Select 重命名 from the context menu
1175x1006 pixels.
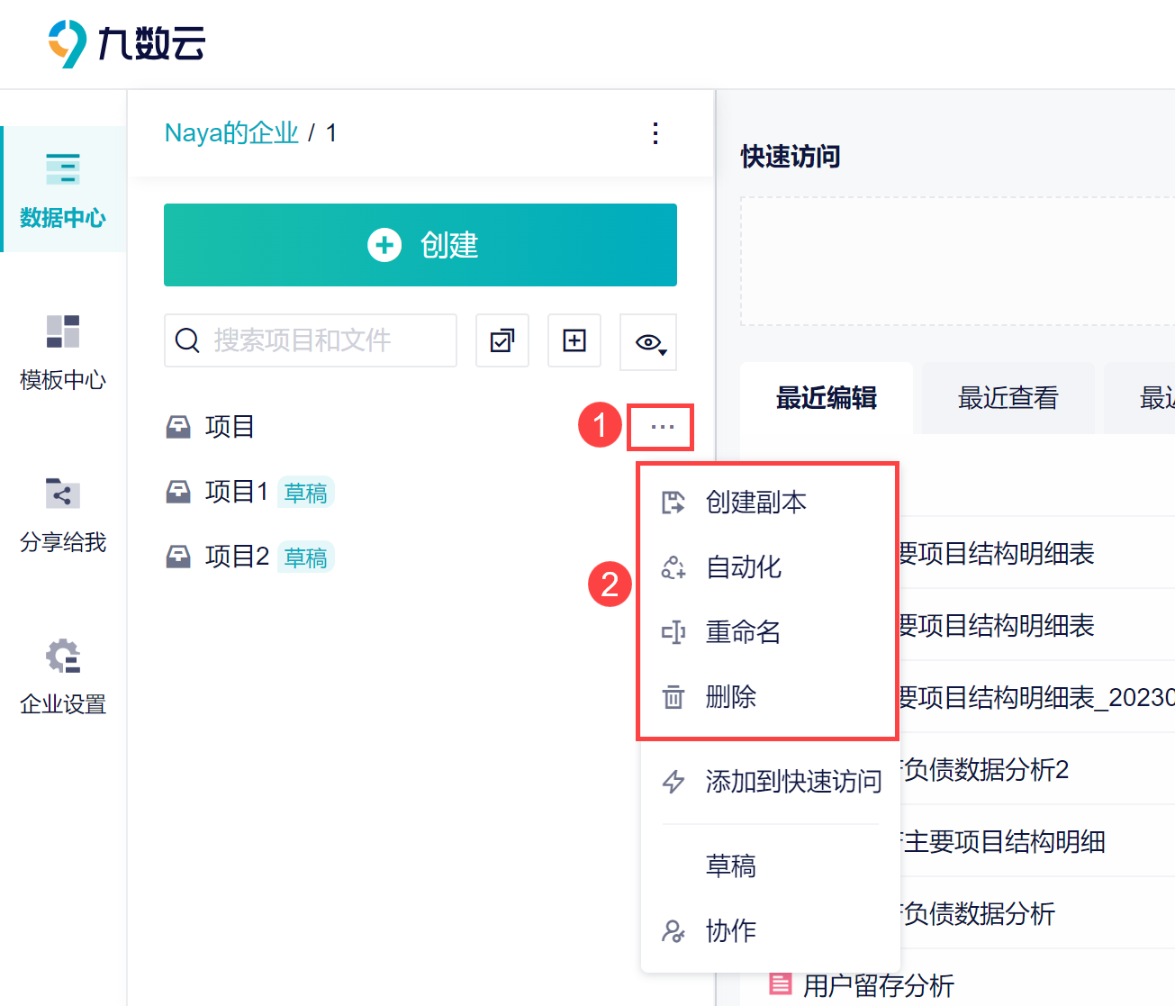click(743, 631)
